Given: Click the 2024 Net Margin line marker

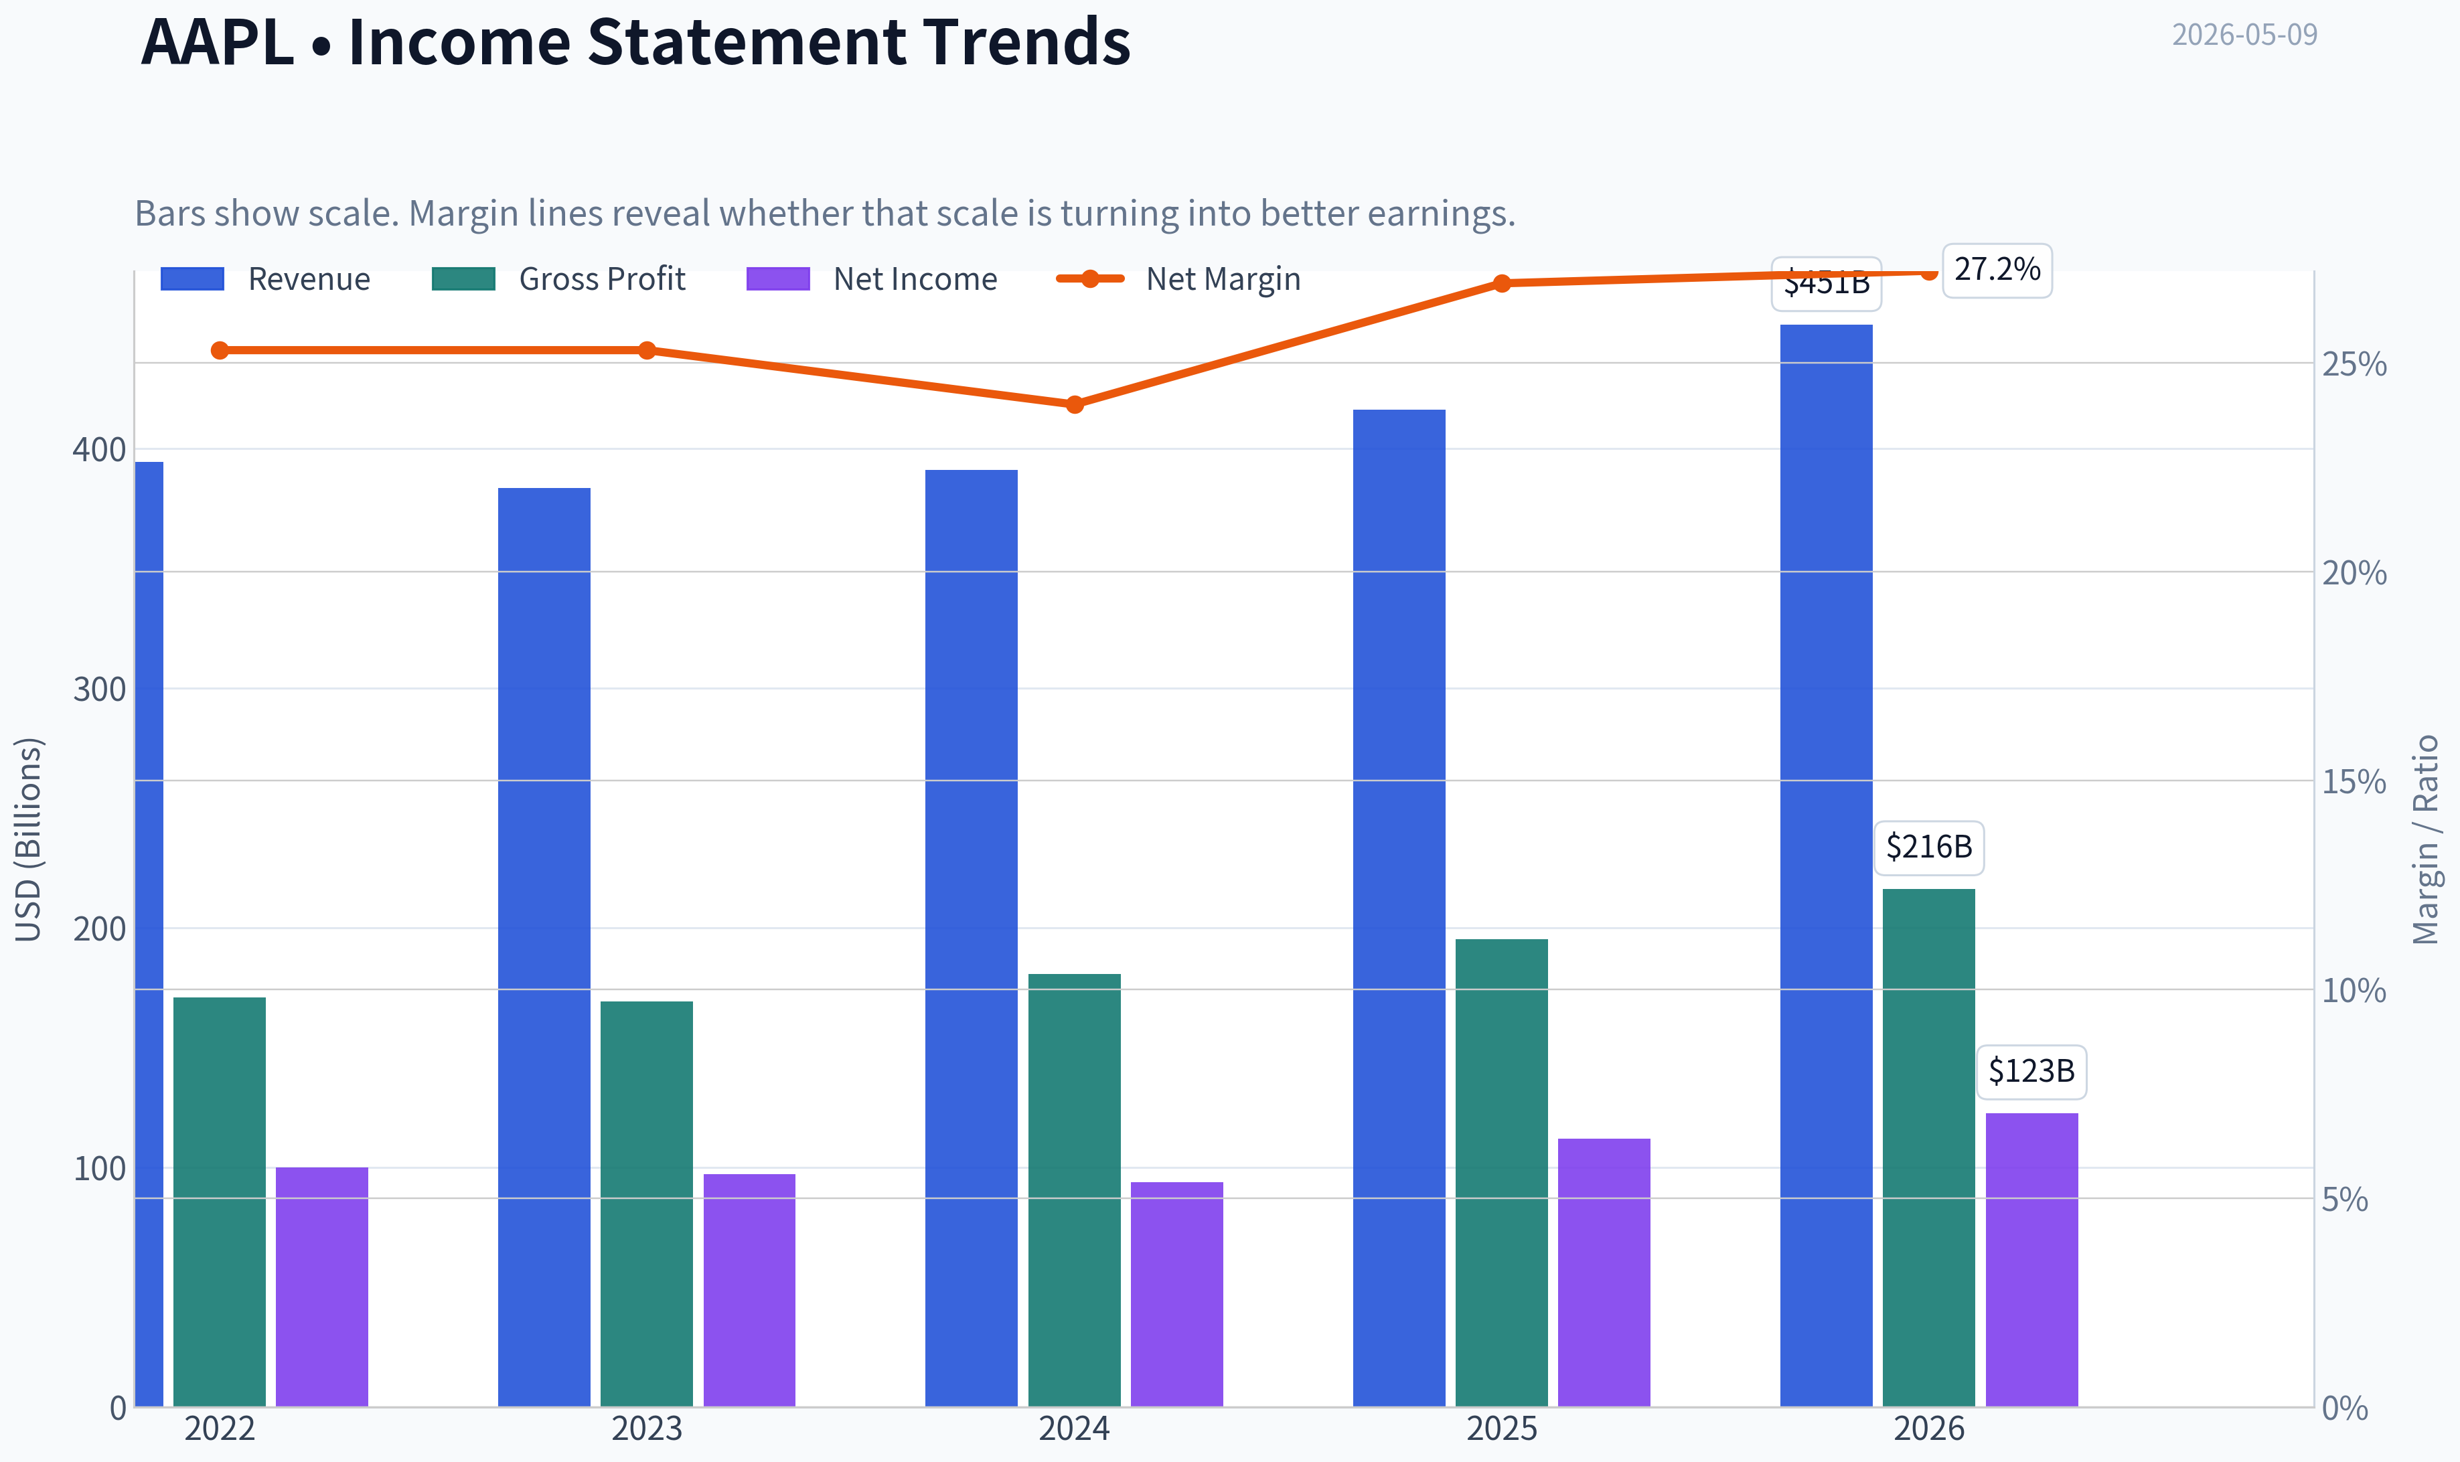Looking at the screenshot, I should click(1075, 405).
